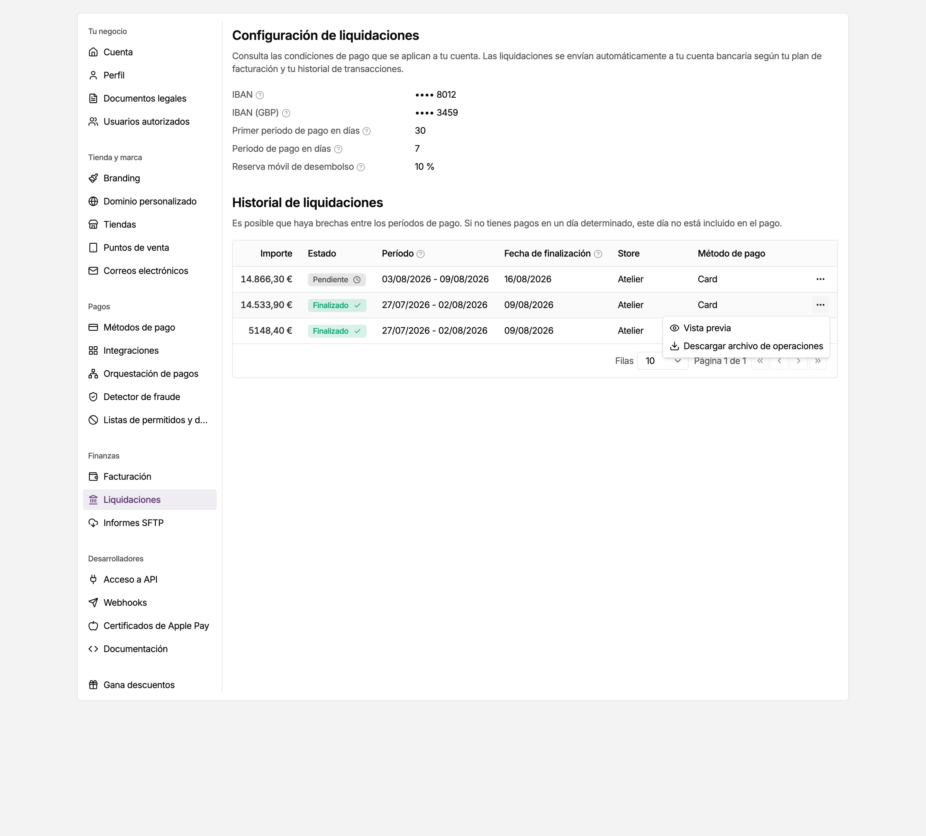
Task: Click the Documentación code icon
Action: (93, 649)
